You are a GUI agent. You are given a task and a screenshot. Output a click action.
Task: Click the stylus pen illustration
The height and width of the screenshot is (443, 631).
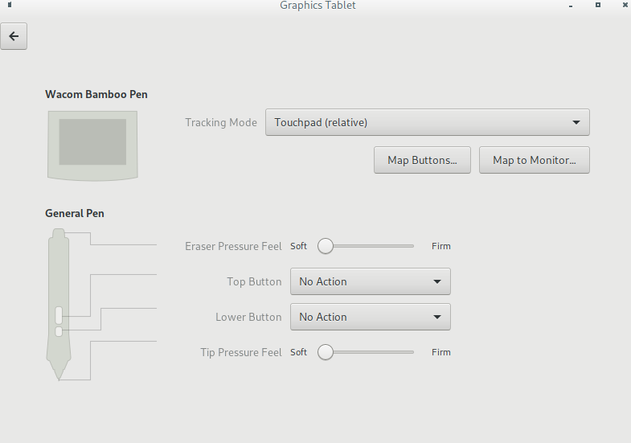(59, 304)
